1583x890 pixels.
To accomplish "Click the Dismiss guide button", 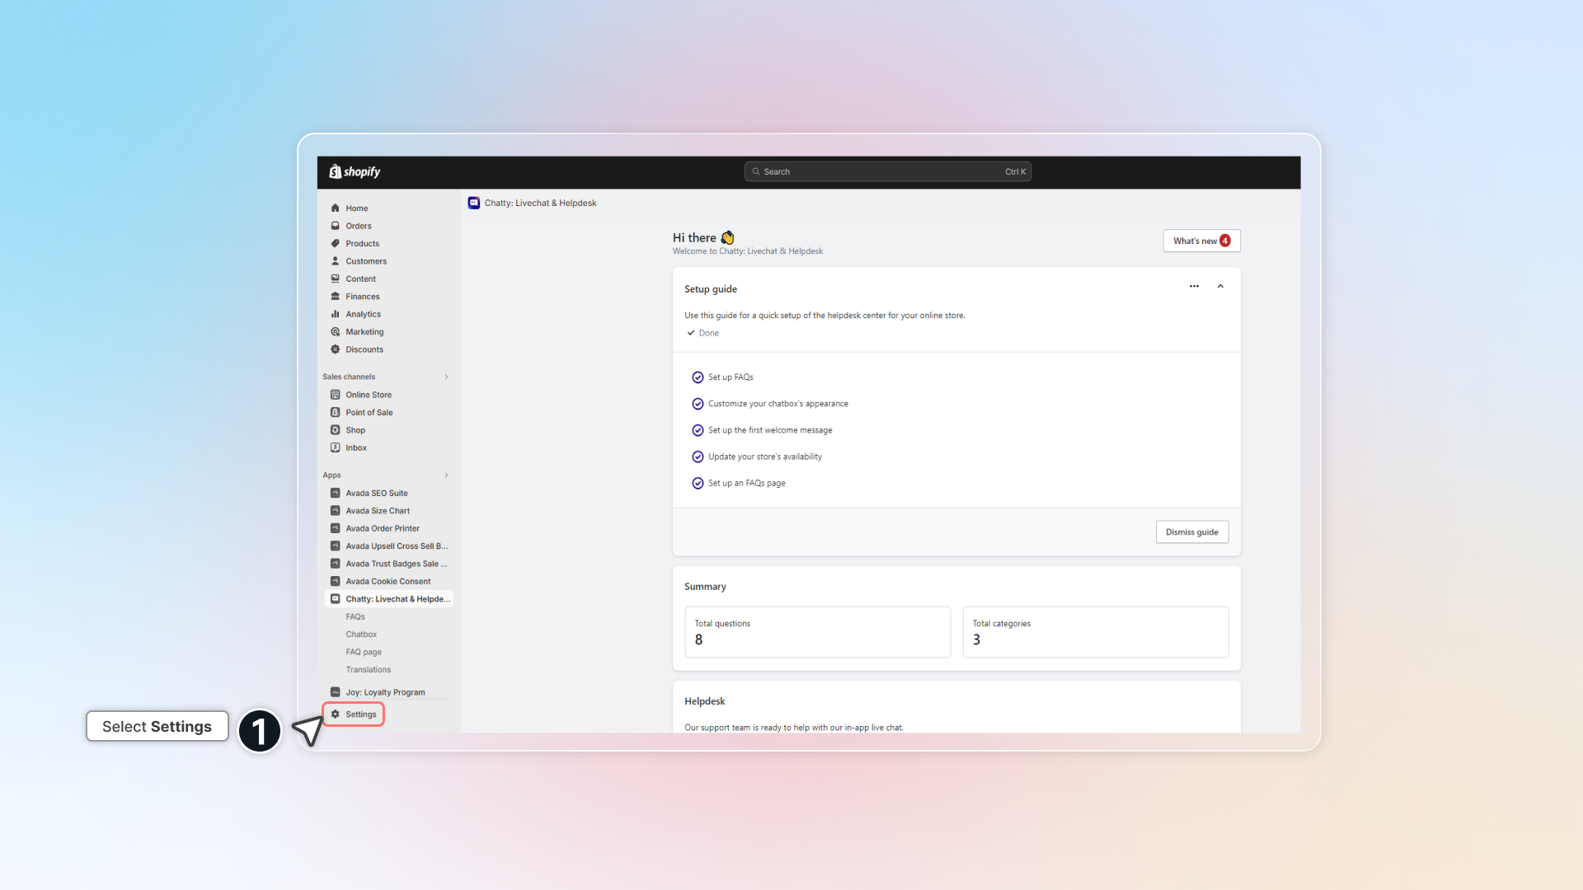I will (x=1191, y=532).
